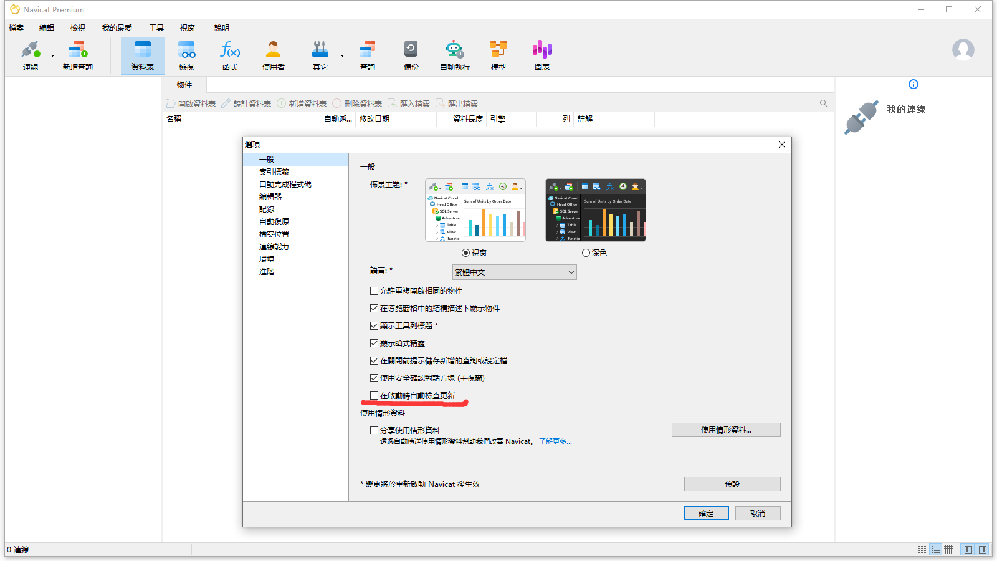Click the 函式 function f(x) icon

tap(230, 55)
